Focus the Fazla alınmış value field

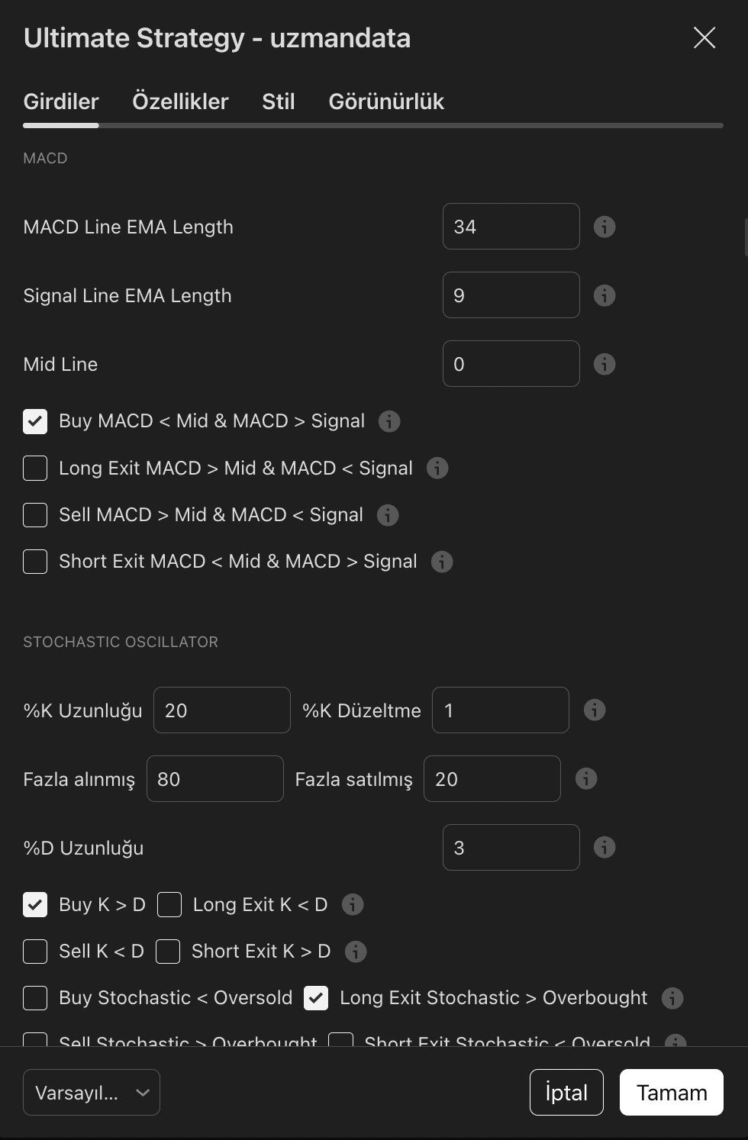coord(214,779)
